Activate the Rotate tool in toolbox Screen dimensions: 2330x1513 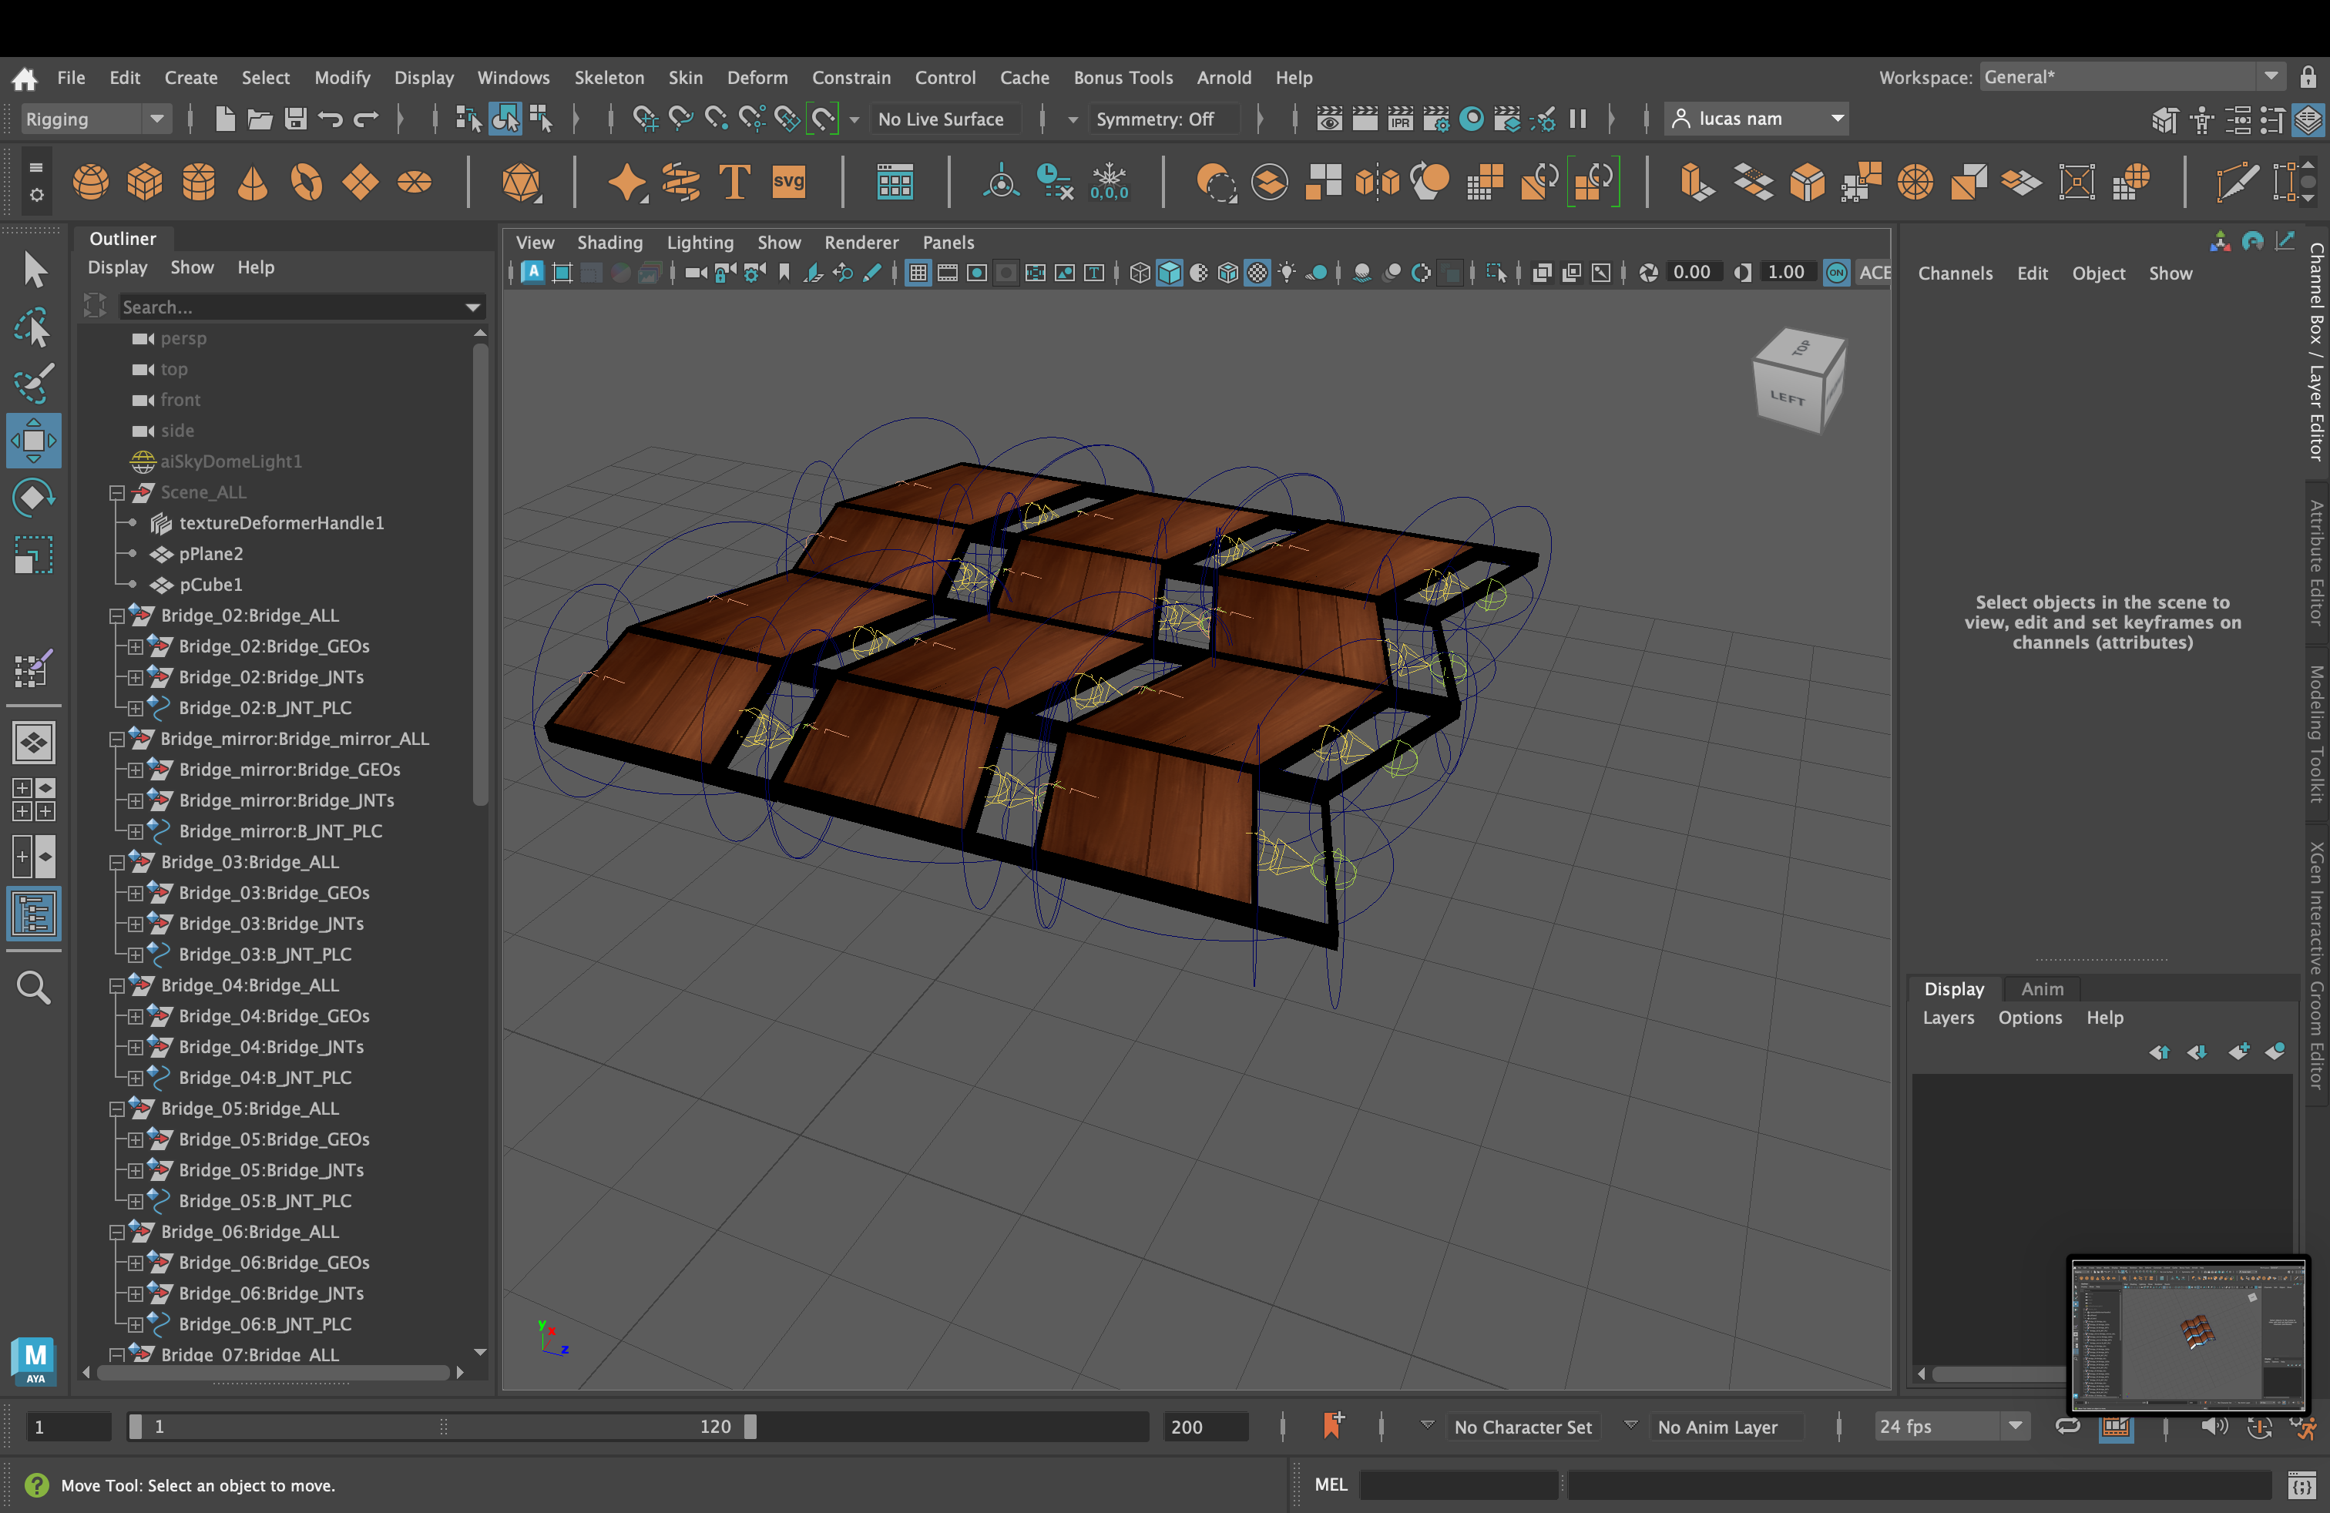coord(34,497)
